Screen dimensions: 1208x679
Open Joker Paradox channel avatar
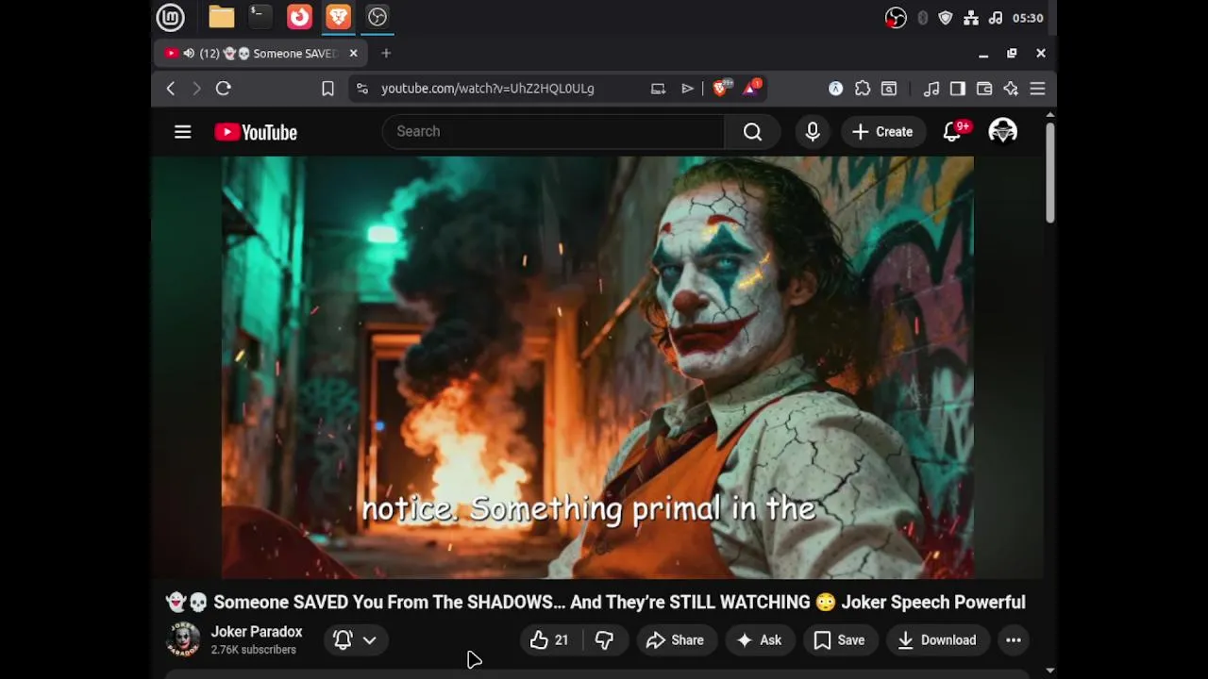point(183,639)
